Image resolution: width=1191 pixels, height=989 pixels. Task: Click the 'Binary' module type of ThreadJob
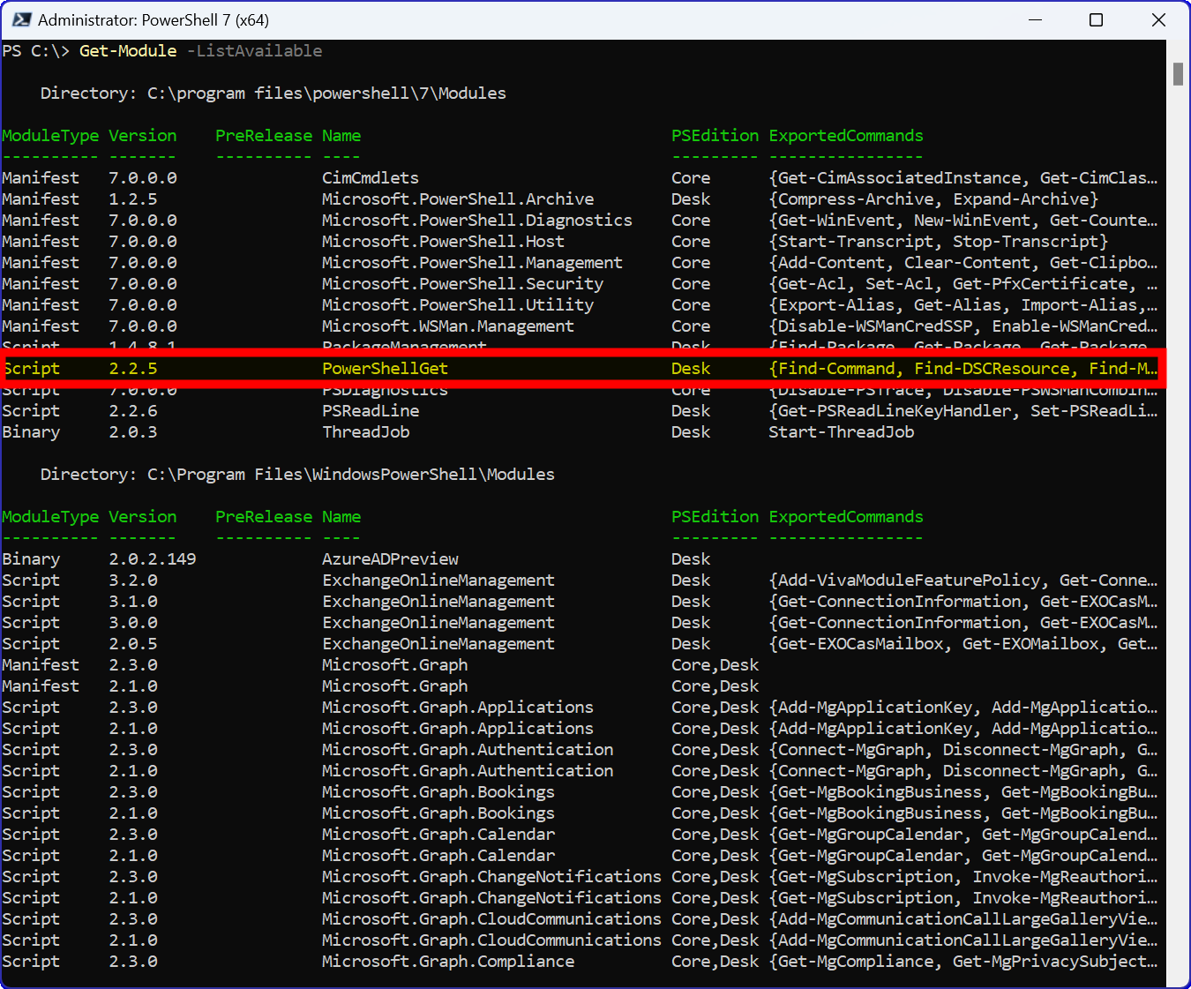31,432
